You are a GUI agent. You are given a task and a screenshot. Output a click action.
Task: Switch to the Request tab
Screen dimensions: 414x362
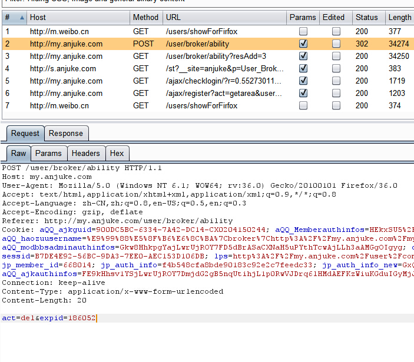(25, 133)
